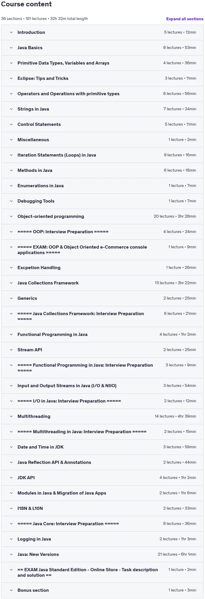
Task: Toggle the Excpetion Handling section arrow
Action: 11,268
